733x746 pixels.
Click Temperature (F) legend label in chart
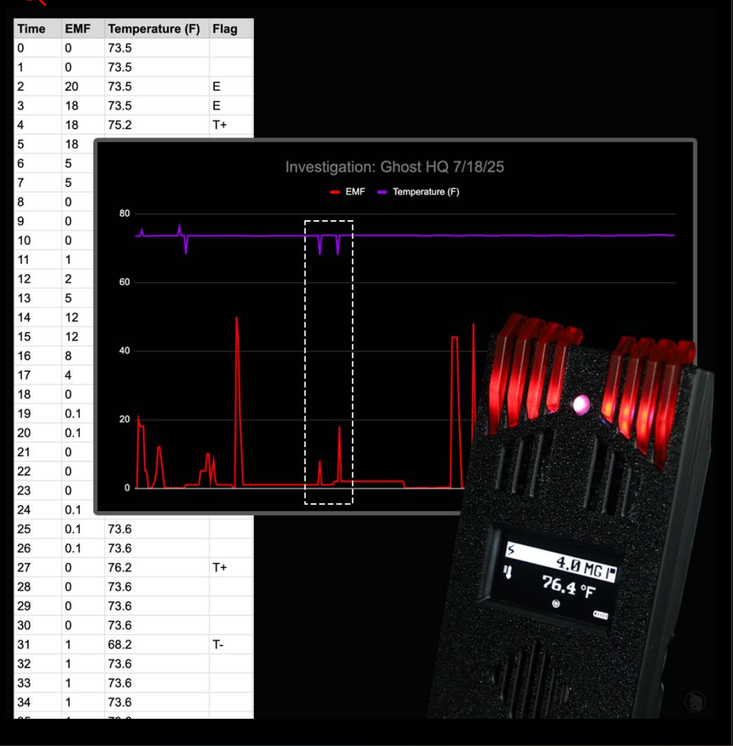click(x=426, y=192)
